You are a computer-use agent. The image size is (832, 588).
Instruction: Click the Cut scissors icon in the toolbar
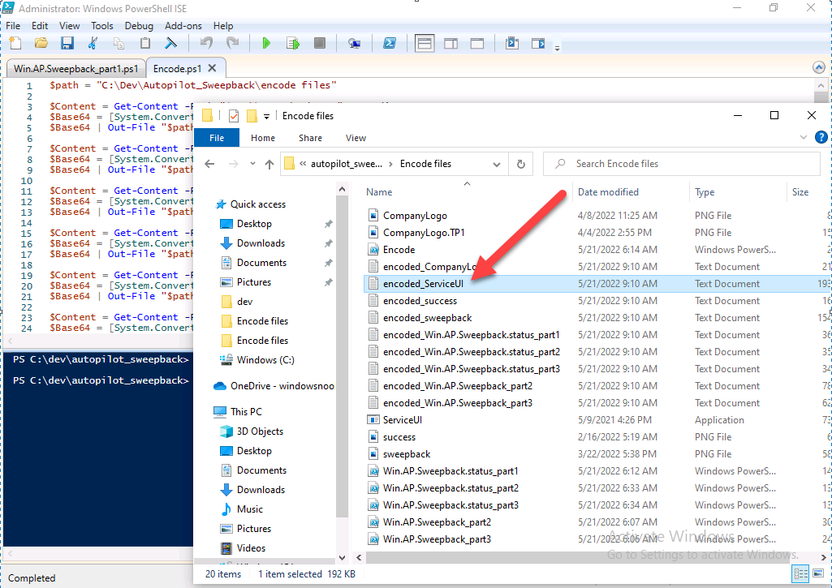pos(93,43)
